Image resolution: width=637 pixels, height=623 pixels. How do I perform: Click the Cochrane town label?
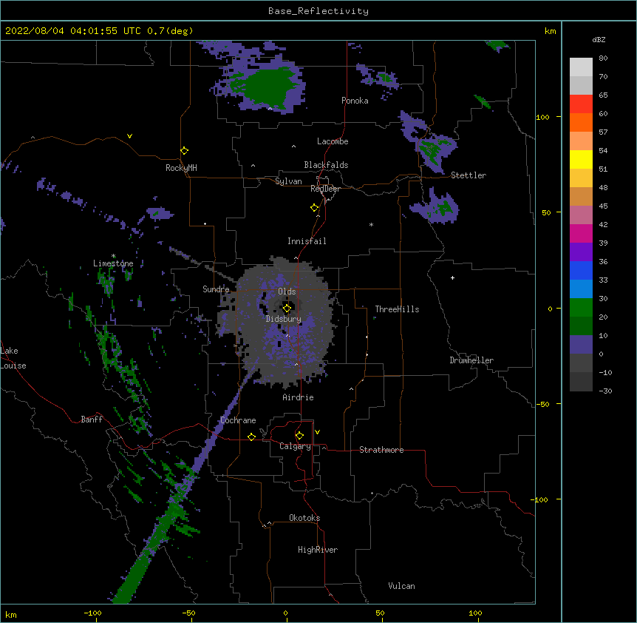click(238, 420)
